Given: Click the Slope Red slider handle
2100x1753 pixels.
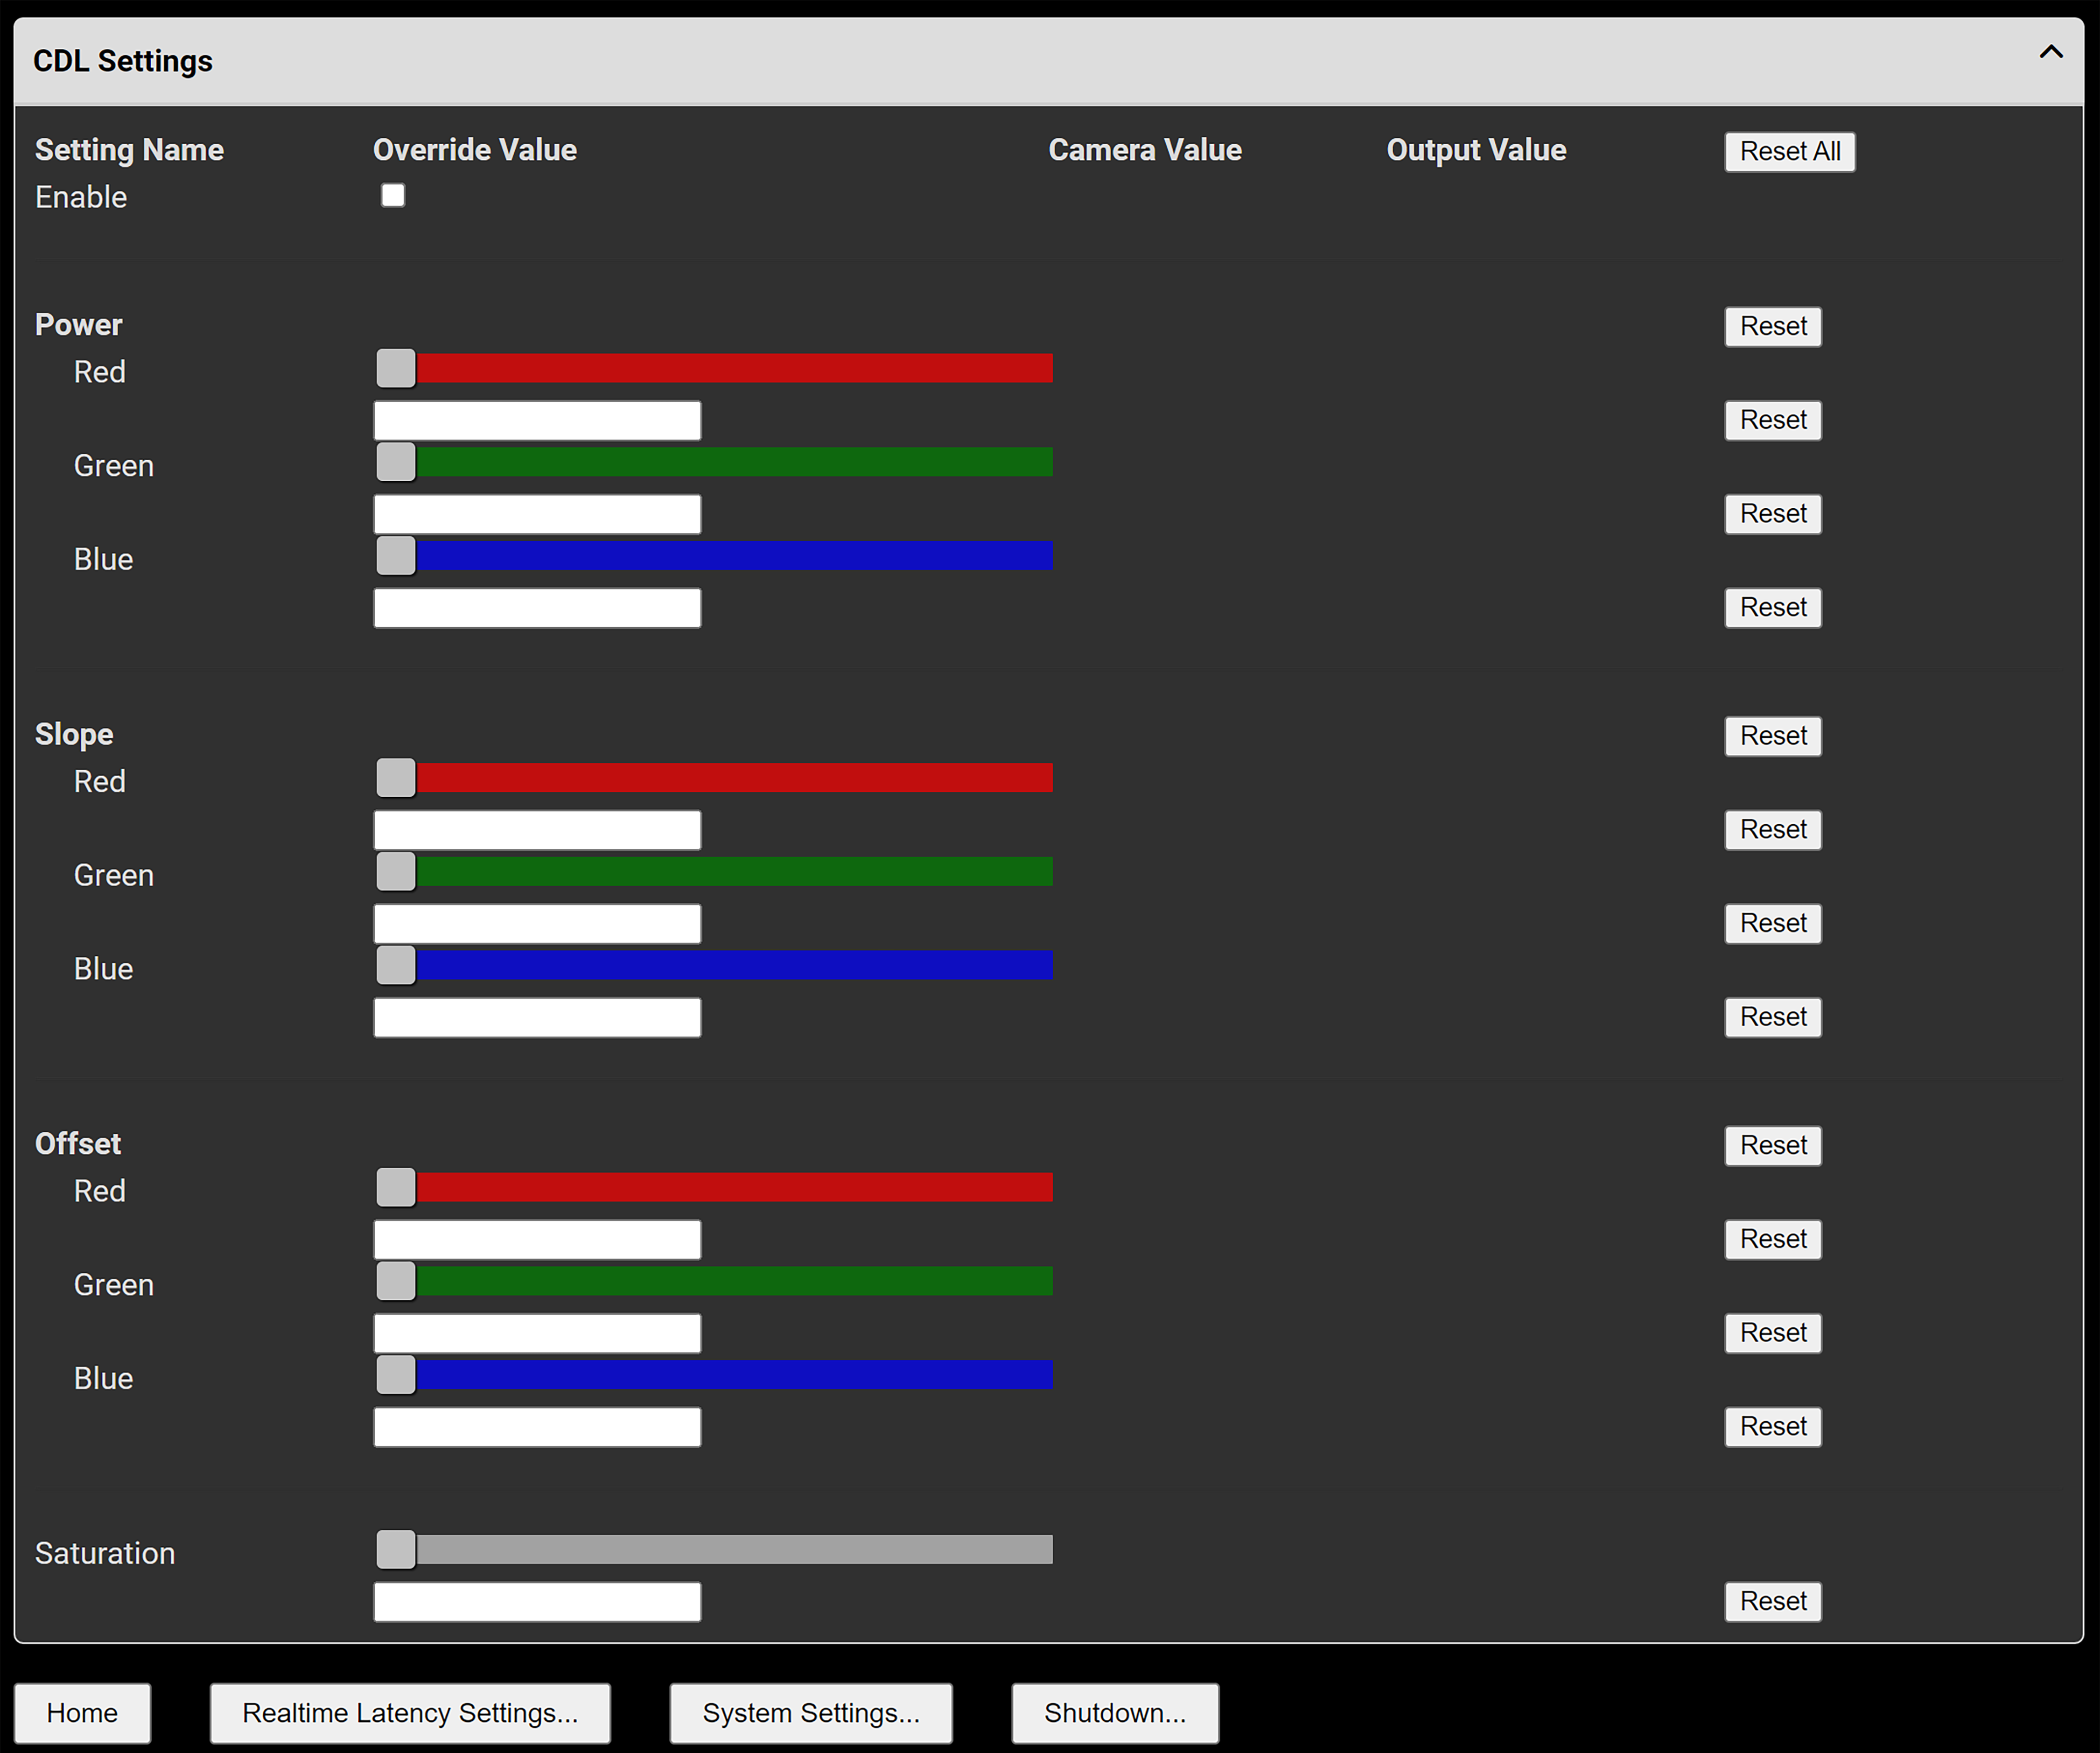Looking at the screenshot, I should point(396,778).
